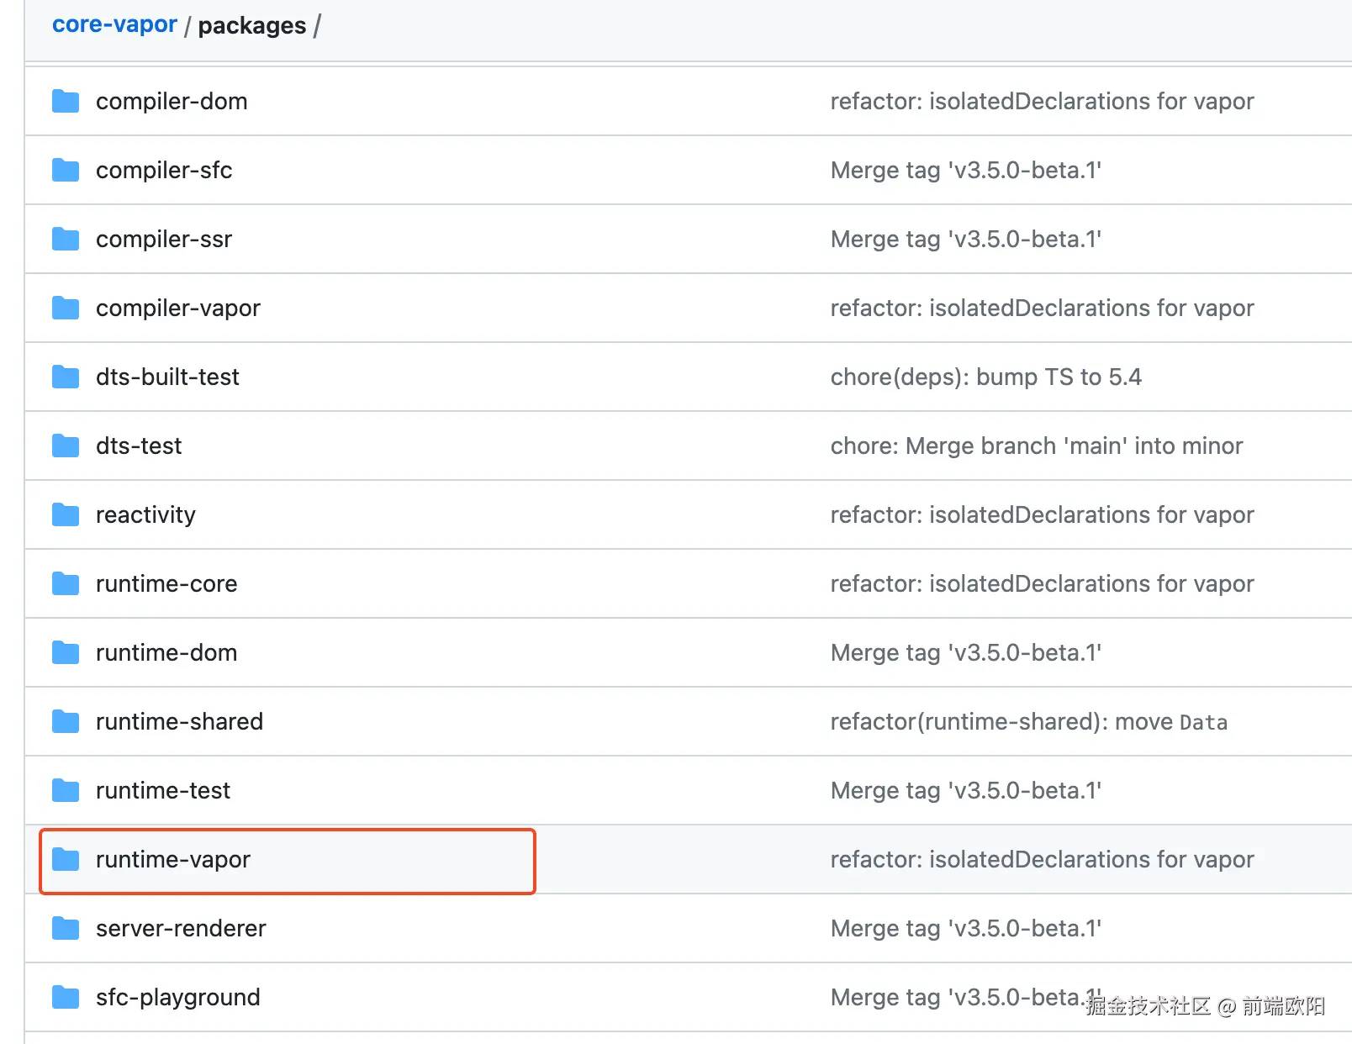Click the dts-test folder icon
Viewport: 1352px width, 1044px height.
coord(66,446)
